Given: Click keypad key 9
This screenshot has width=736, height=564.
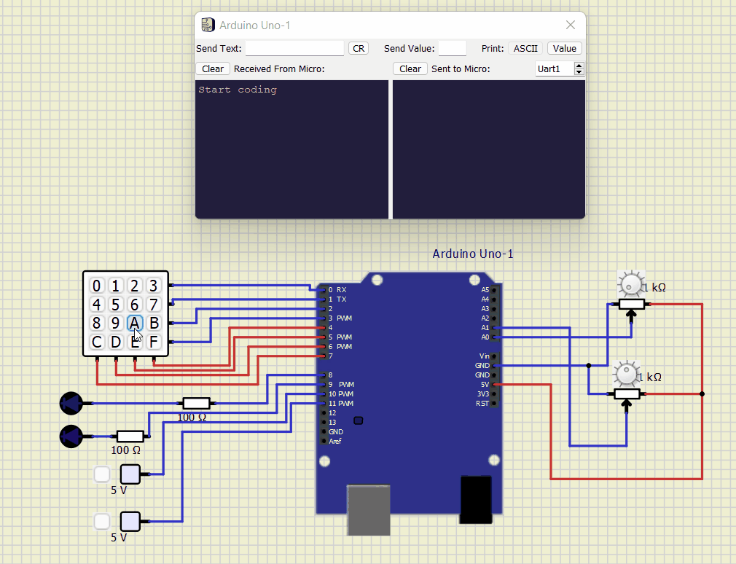Looking at the screenshot, I should pyautogui.click(x=115, y=324).
